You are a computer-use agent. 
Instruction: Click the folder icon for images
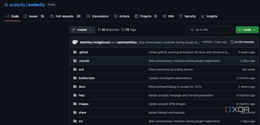[75, 104]
